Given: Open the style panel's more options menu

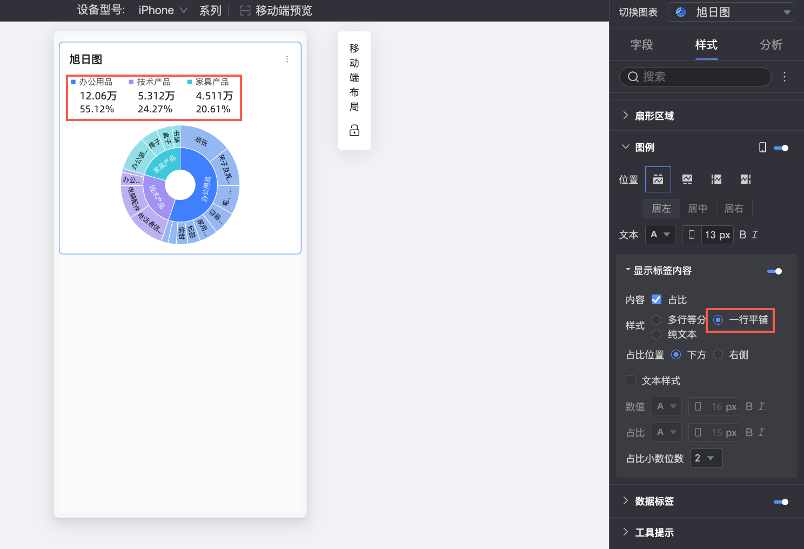Looking at the screenshot, I should [785, 77].
